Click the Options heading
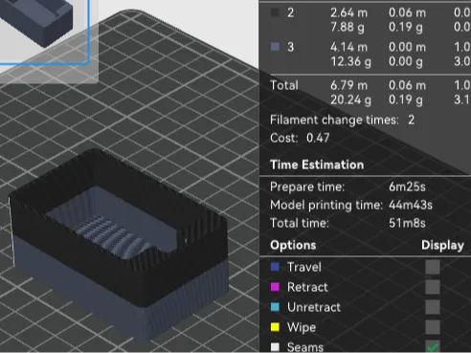Screen dimensions: 471x353 [x=293, y=245]
